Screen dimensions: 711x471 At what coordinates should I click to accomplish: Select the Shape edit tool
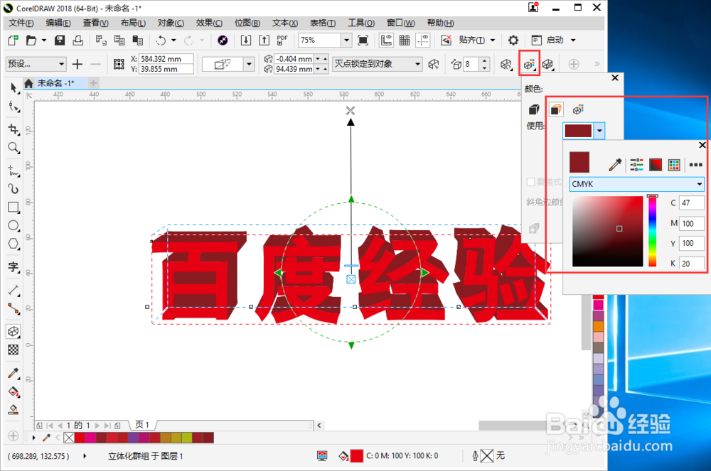click(14, 107)
